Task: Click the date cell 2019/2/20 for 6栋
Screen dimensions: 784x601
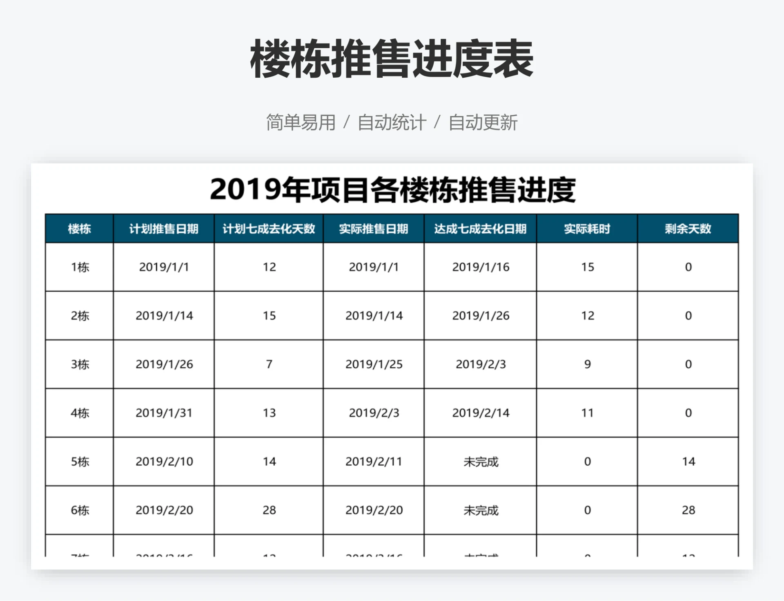Action: 374,510
